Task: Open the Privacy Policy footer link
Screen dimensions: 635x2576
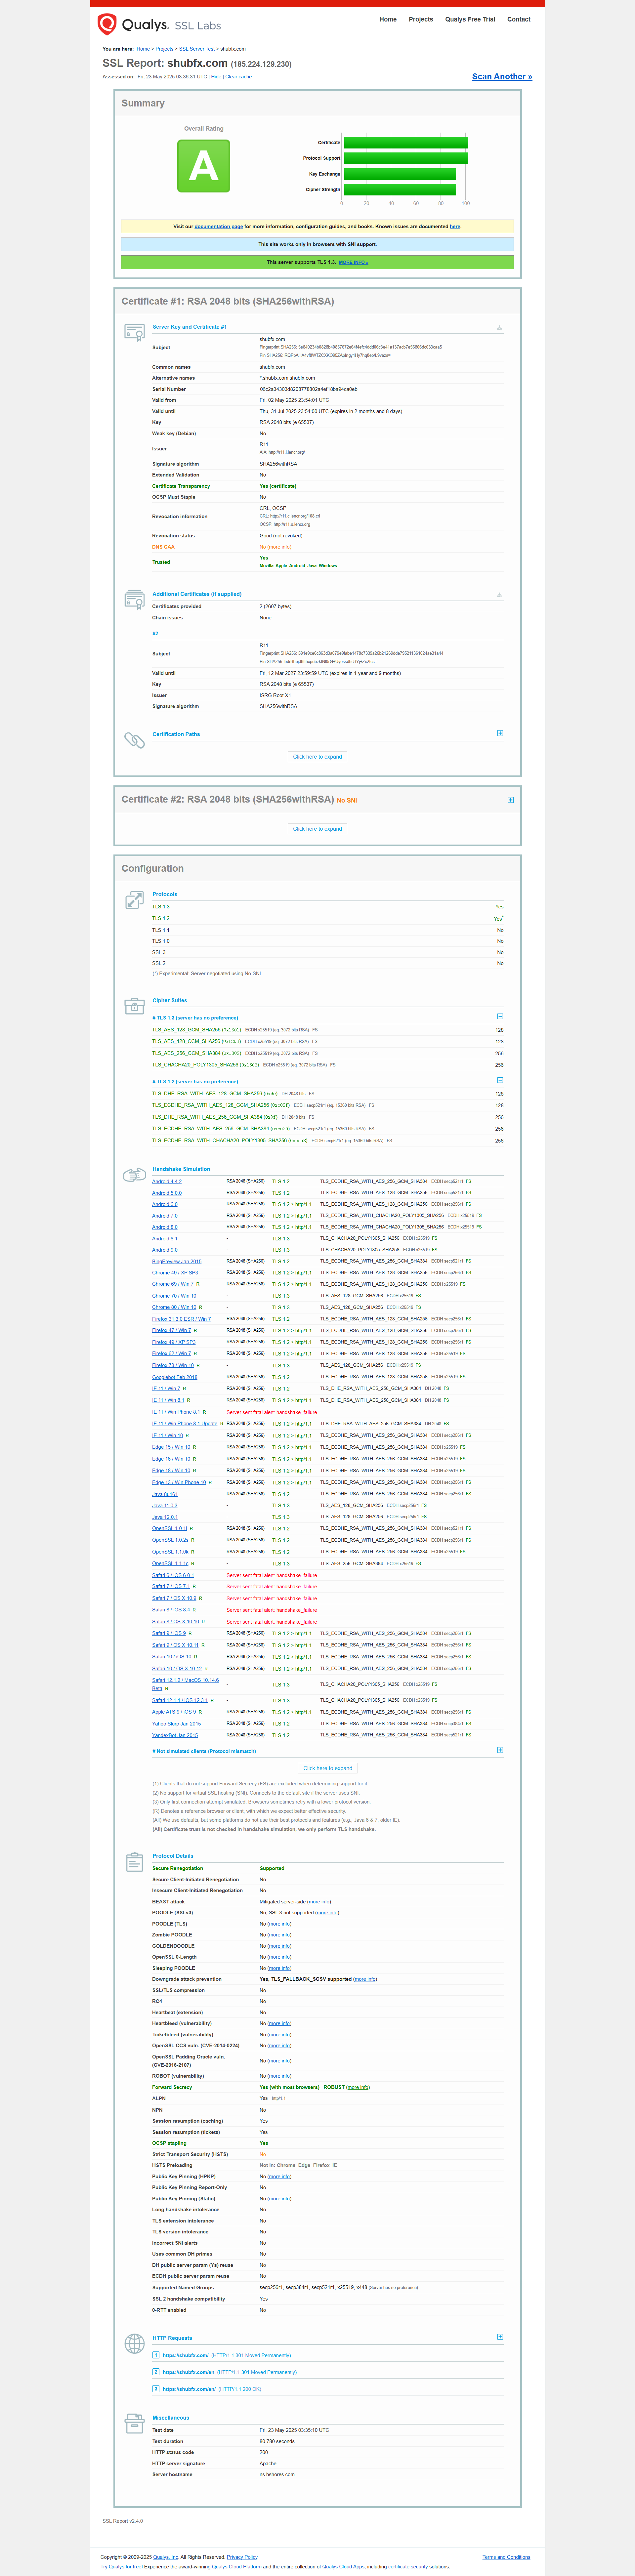Action: pyautogui.click(x=242, y=2557)
